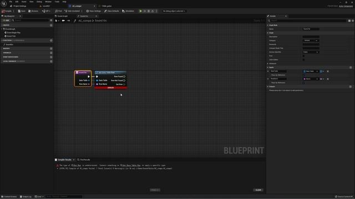Click the Simulation toolbar button
Viewport: 355px width, 199px height.
tap(128, 11)
